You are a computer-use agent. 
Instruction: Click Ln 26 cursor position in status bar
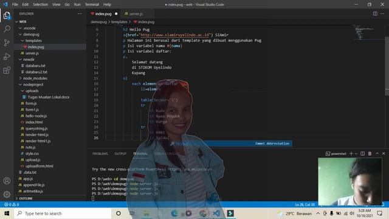[x=305, y=204]
